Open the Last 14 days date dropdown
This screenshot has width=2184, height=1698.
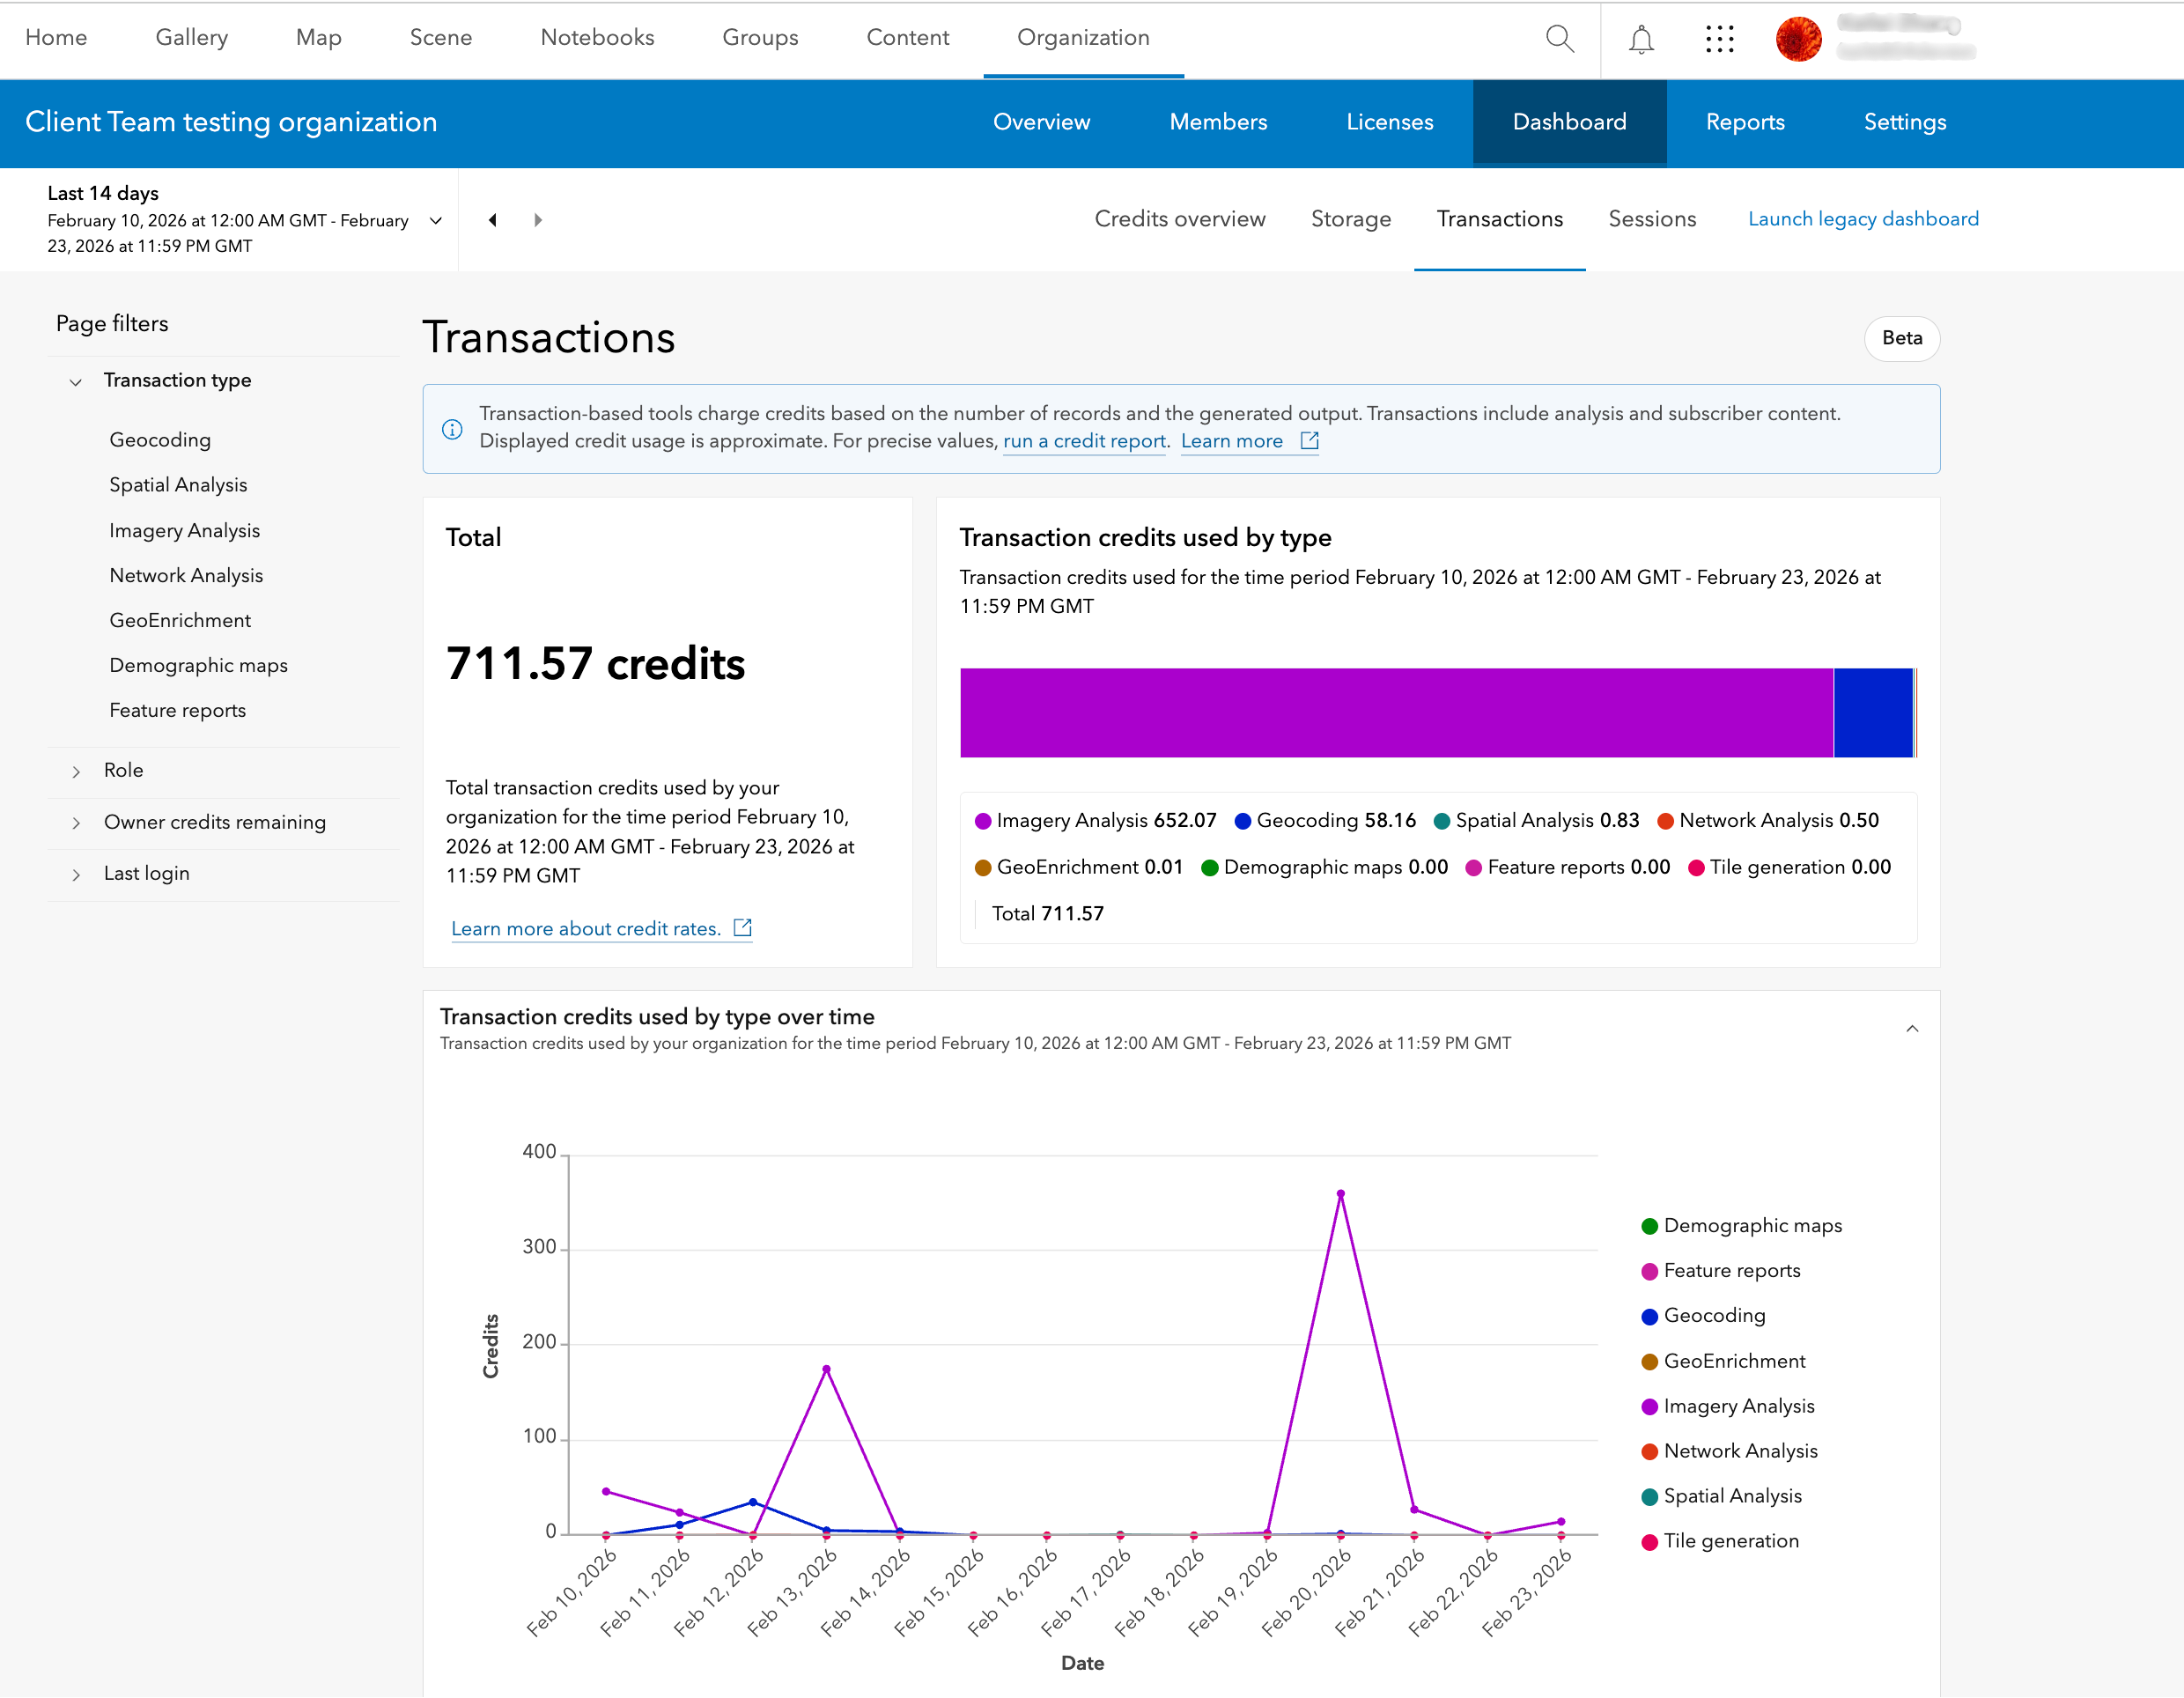[436, 220]
